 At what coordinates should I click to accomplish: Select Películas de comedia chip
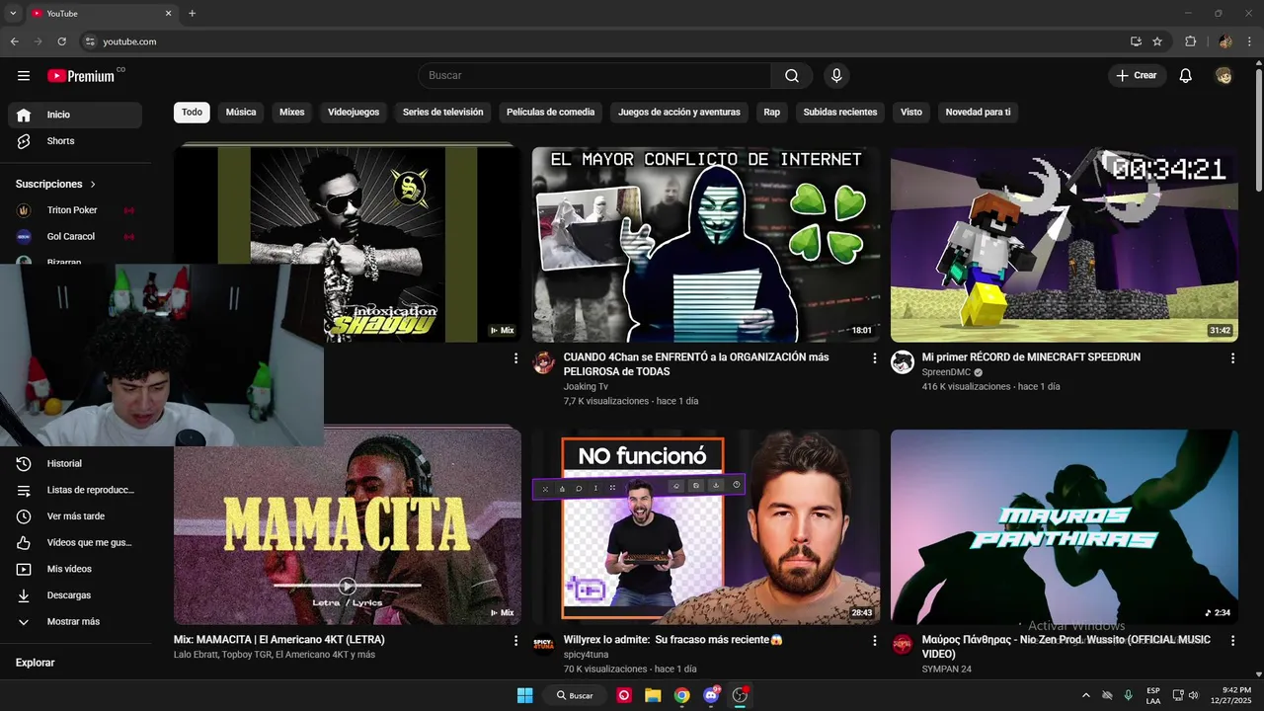click(551, 113)
